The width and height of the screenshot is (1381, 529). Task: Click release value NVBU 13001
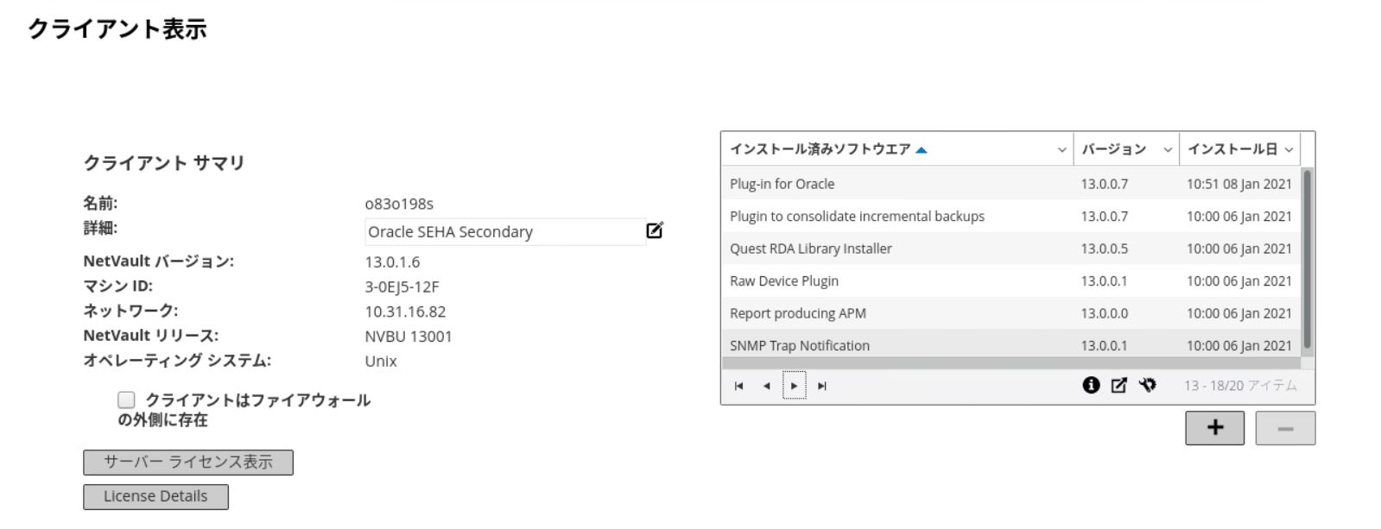[x=409, y=337]
